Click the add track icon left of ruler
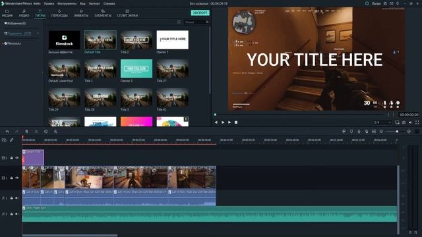This screenshot has height=237, width=422. [4, 140]
